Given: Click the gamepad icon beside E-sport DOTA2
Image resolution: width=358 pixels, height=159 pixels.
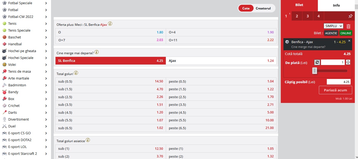Looking at the screenshot, I should (x=4, y=140).
